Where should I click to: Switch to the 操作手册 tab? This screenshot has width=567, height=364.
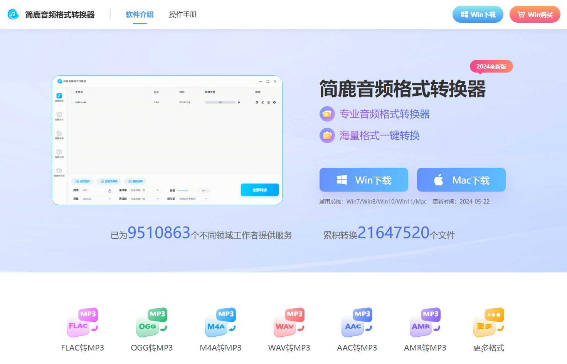tap(182, 15)
